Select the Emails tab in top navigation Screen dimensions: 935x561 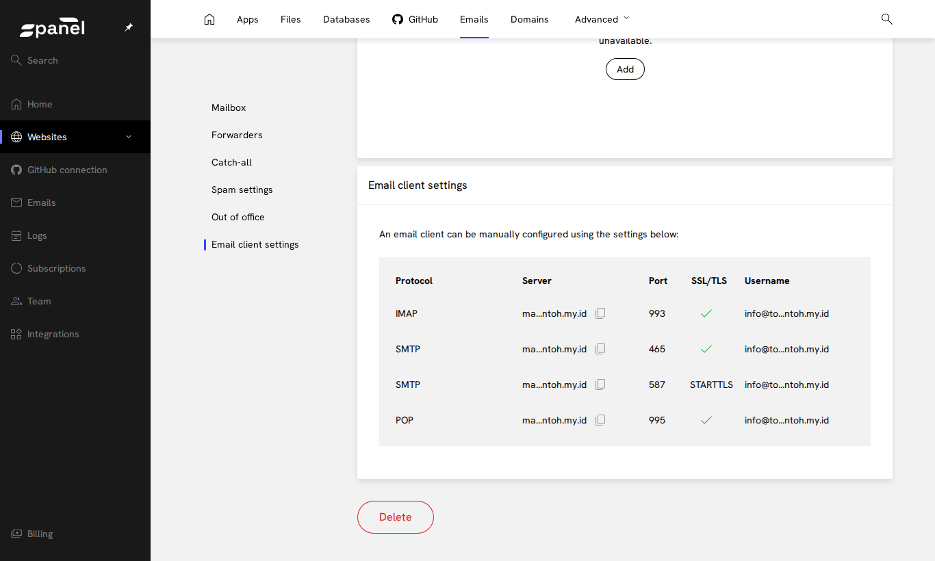click(x=474, y=19)
